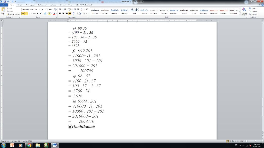The image size is (264, 148).
Task: Click the tab selector icon left of ruler
Action: [x=2, y=21]
